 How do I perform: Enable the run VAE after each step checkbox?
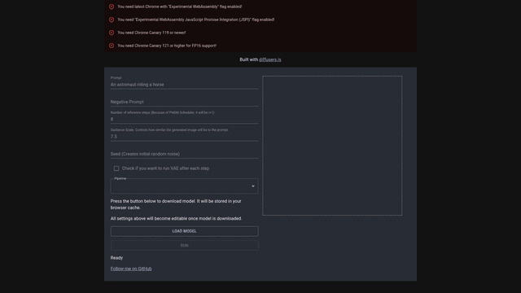click(x=116, y=168)
